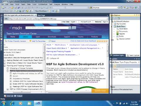The image size is (141, 106).
Task: Expand the Engineering Practices topic node
Action: tap(11, 79)
